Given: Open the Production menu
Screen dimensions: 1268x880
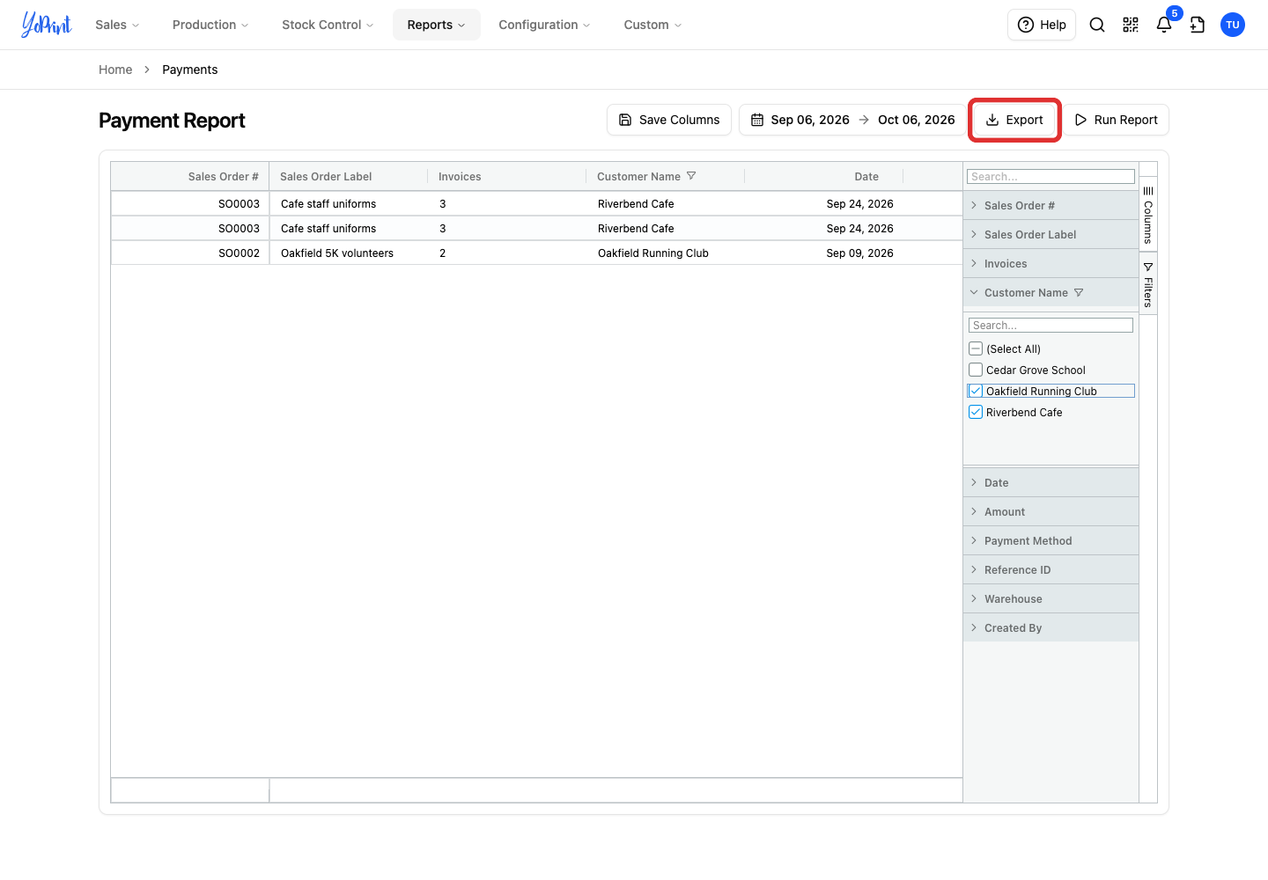Looking at the screenshot, I should [x=210, y=25].
